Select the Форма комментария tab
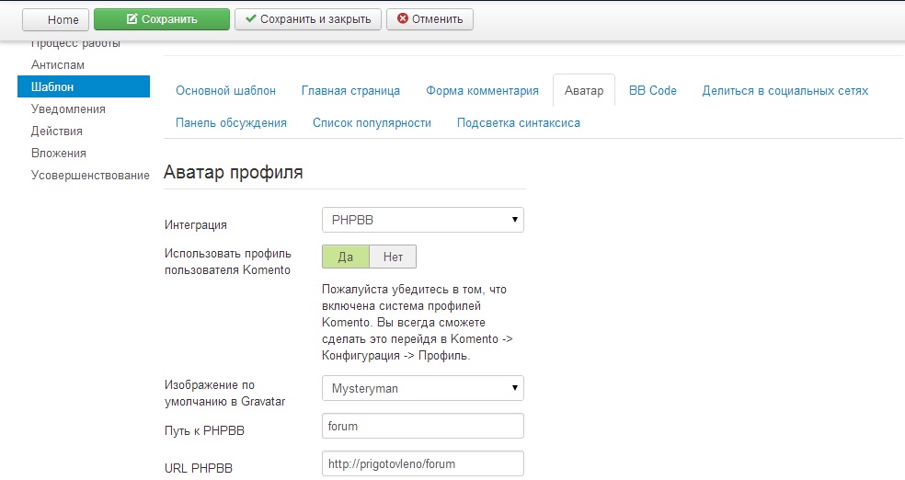The image size is (905, 480). click(x=482, y=91)
